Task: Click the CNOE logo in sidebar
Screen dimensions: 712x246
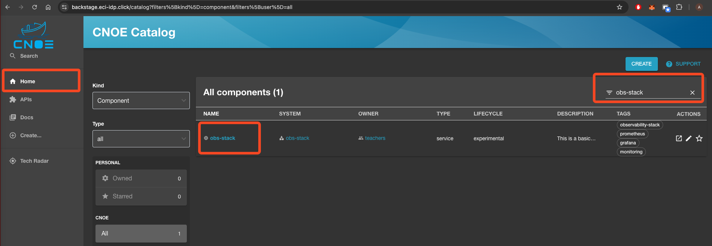Action: [33, 36]
